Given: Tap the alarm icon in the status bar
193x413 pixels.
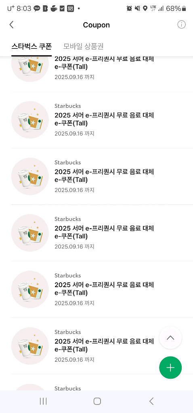Looking at the screenshot, I should point(129,8).
